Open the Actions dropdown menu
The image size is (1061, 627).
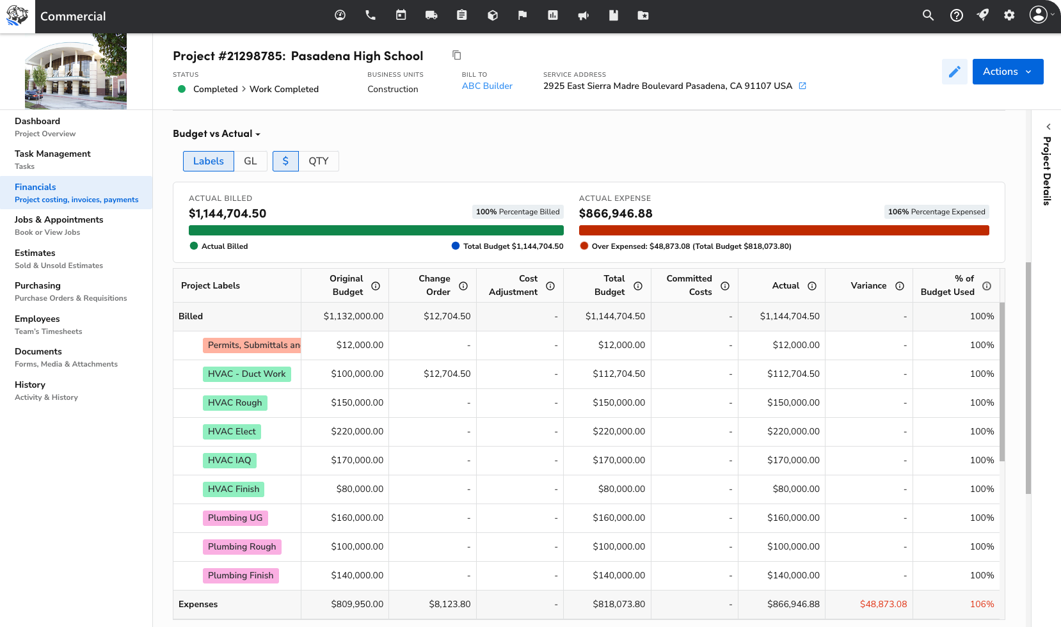pyautogui.click(x=1007, y=72)
